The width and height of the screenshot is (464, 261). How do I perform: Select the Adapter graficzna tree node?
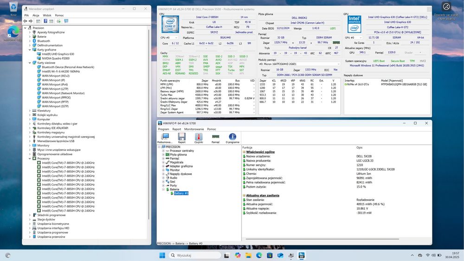coord(181,166)
